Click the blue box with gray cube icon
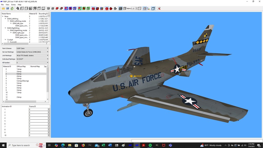Screen dimensions: 263x148 click(75, 8)
